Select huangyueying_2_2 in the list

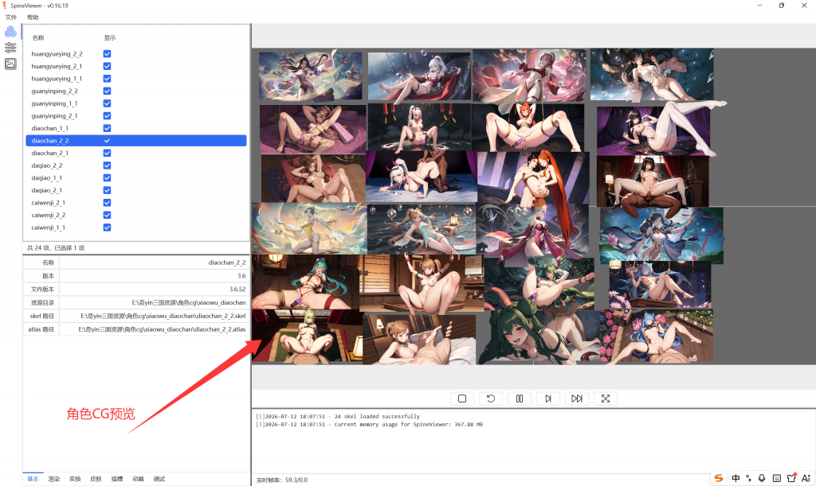click(x=135, y=53)
